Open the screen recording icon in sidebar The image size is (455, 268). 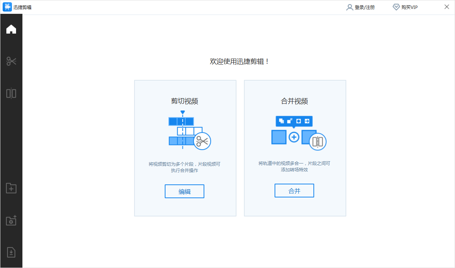pyautogui.click(x=11, y=221)
